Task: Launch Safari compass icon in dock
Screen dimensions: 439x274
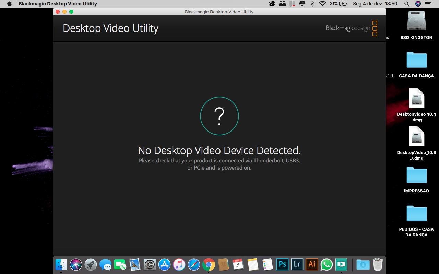Action: click(x=194, y=264)
